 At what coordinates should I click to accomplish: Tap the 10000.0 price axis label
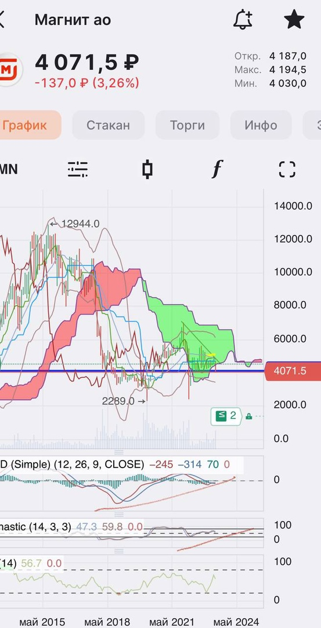293,272
